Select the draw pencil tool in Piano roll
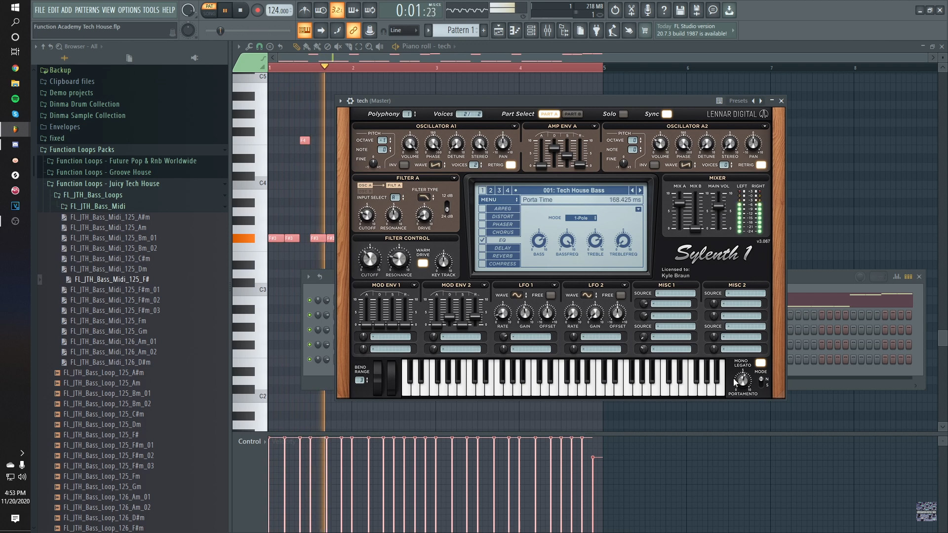Image resolution: width=948 pixels, height=533 pixels. [296, 46]
